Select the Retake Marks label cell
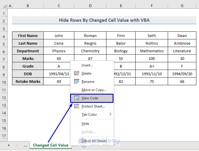 (x=28, y=81)
